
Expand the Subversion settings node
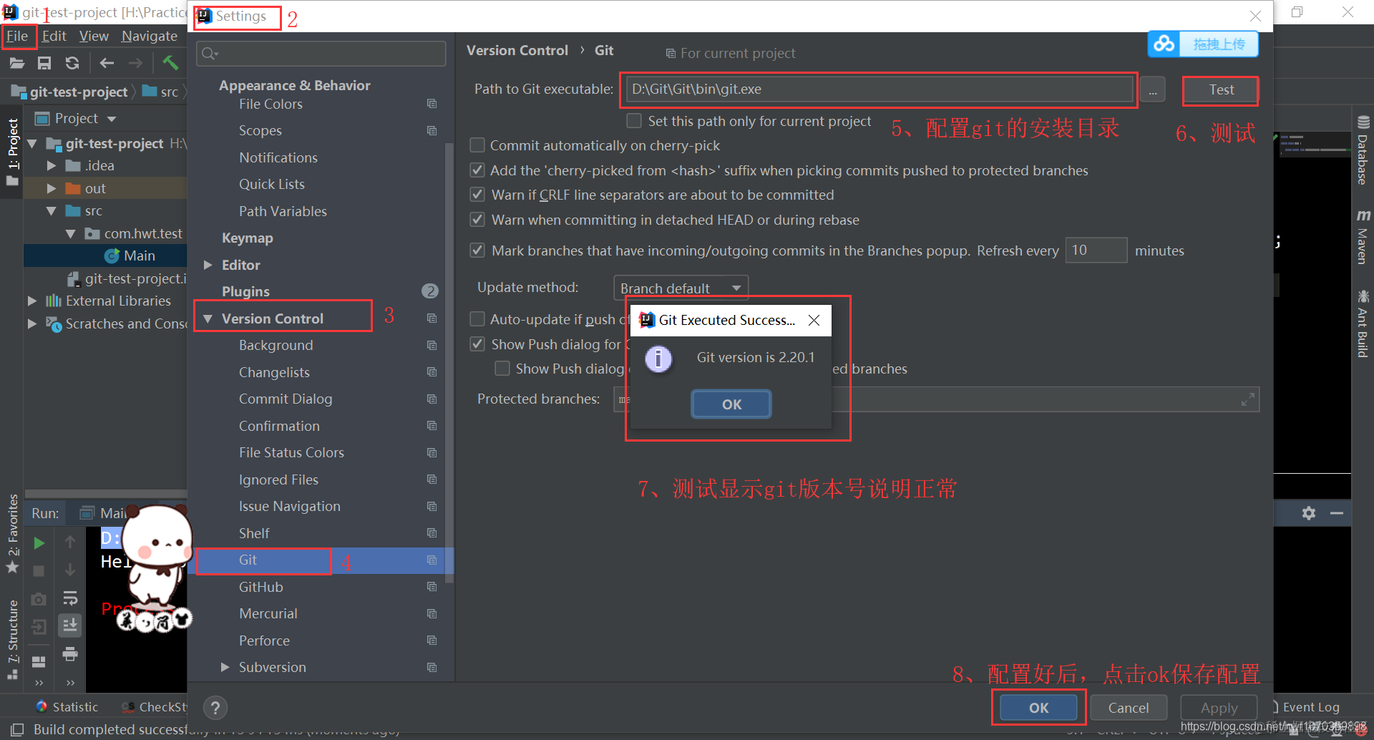tap(225, 667)
